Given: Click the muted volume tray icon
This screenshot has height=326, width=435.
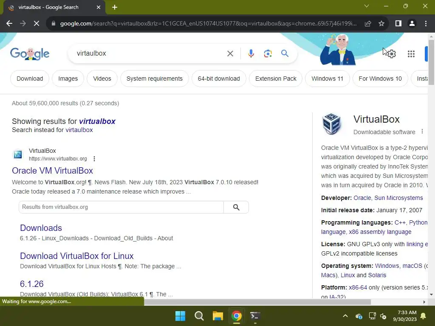Looking at the screenshot, I should coord(383,316).
